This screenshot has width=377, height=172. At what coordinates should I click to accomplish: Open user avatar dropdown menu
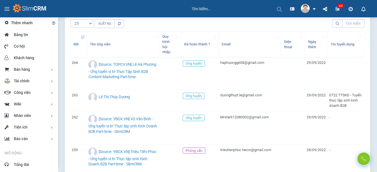click(308, 9)
